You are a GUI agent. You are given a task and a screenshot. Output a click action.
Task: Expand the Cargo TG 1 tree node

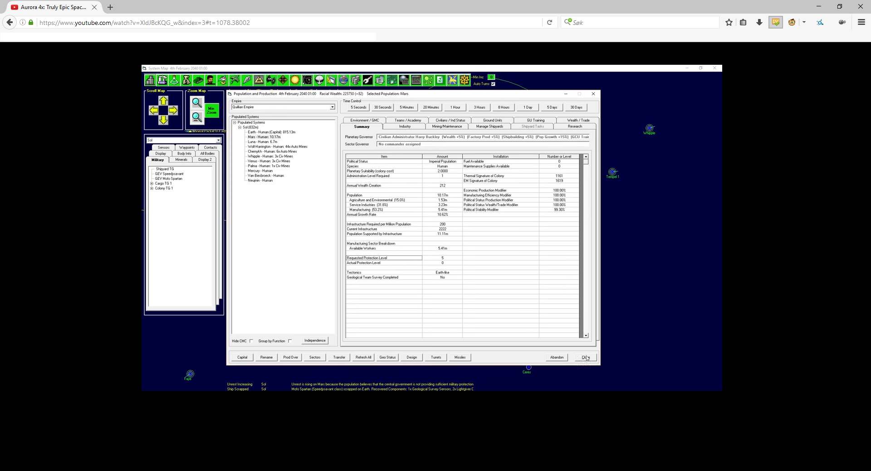click(x=152, y=183)
